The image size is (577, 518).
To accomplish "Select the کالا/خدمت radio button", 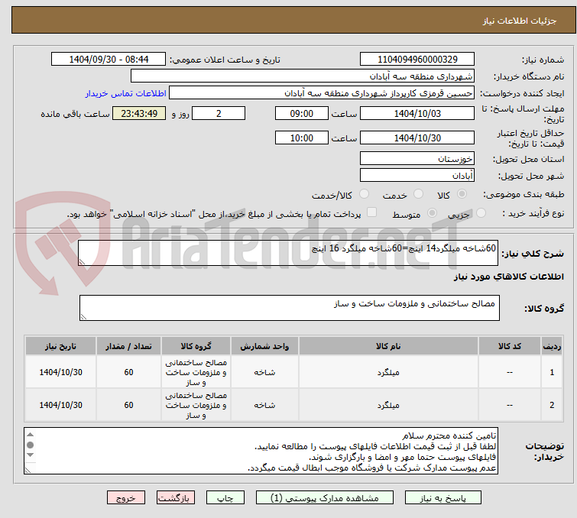I will point(364,193).
